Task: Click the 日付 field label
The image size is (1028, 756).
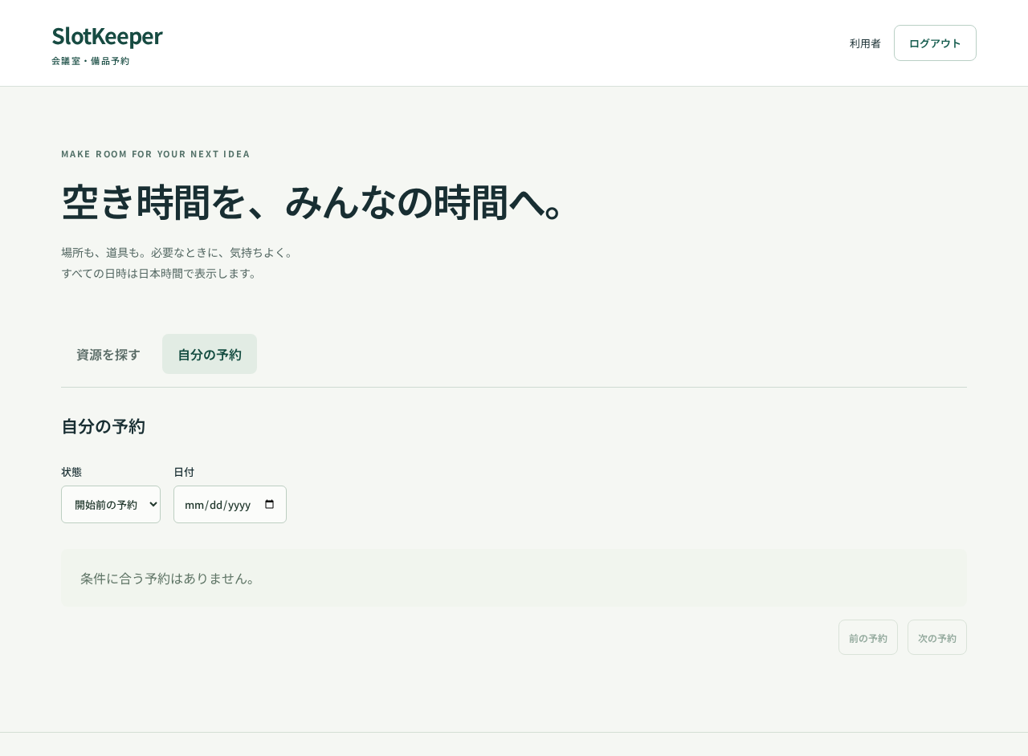Action: click(x=184, y=472)
